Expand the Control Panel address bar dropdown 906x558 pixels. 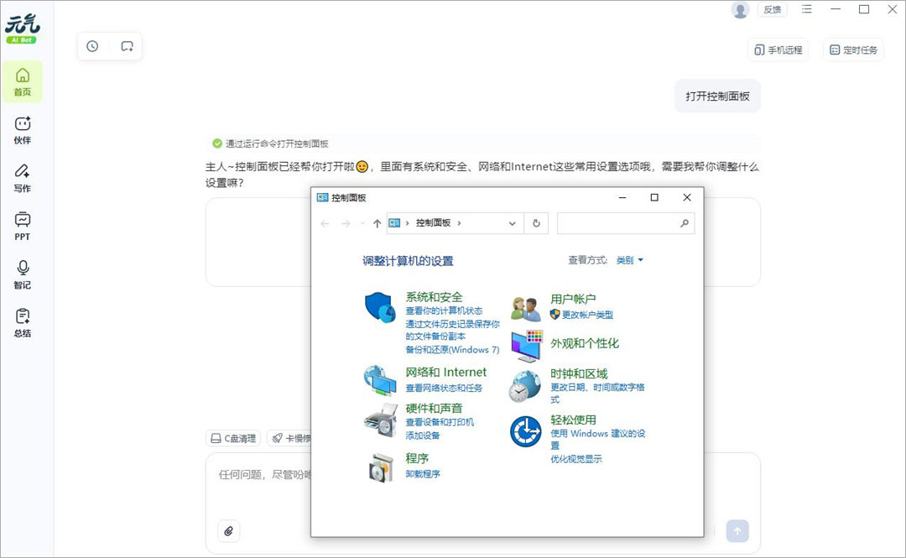pyautogui.click(x=512, y=223)
